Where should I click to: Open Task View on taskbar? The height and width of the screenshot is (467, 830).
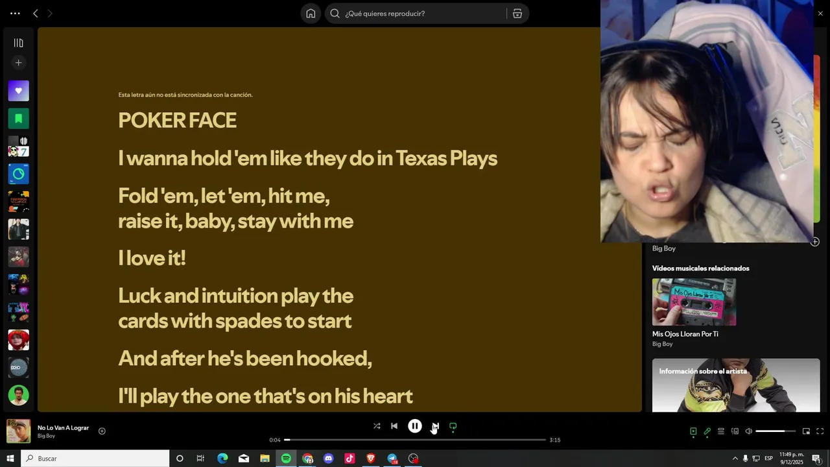200,459
